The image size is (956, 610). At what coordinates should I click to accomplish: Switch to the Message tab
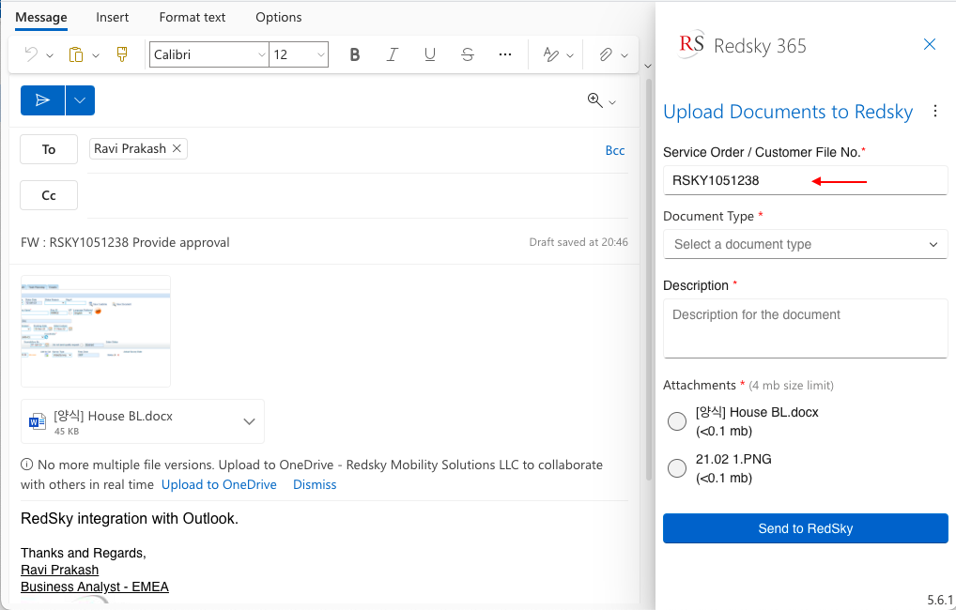(40, 18)
